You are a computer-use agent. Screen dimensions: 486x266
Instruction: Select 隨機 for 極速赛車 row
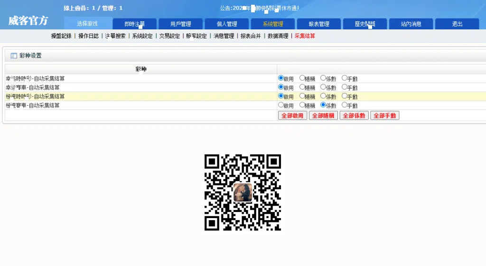click(x=302, y=105)
